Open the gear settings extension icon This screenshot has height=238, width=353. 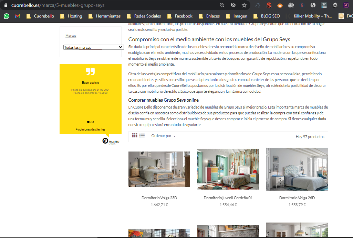coord(335,5)
